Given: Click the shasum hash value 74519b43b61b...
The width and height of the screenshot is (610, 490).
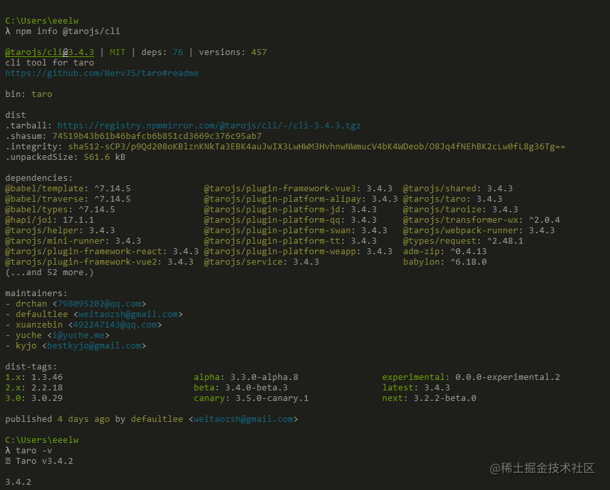Looking at the screenshot, I should [157, 136].
